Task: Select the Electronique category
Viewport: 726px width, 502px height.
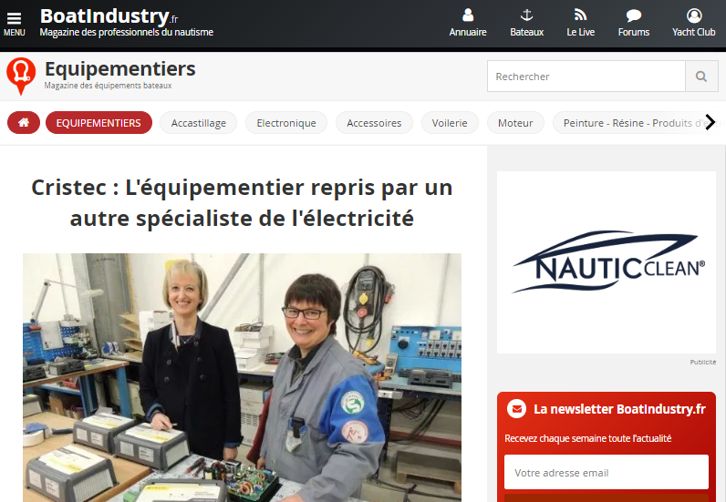Action: [x=286, y=123]
